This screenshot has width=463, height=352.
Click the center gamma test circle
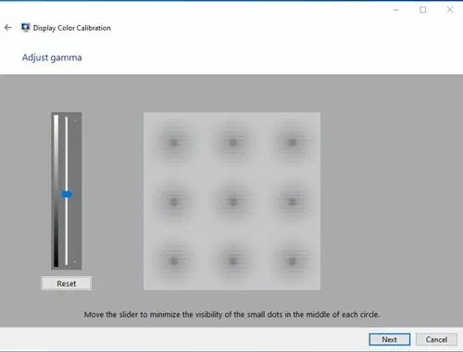(232, 201)
